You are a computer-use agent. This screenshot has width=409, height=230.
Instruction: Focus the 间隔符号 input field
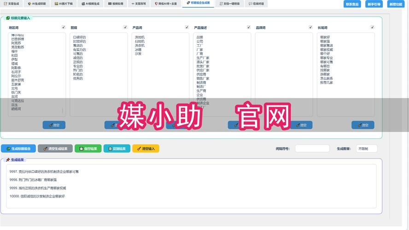(312, 149)
